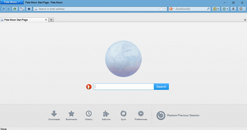Open History from the start page shortcuts
The height and width of the screenshot is (130, 247).
tap(89, 116)
